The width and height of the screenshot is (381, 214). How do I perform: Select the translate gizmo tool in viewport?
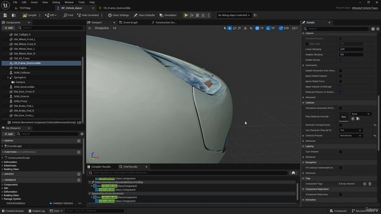point(229,29)
